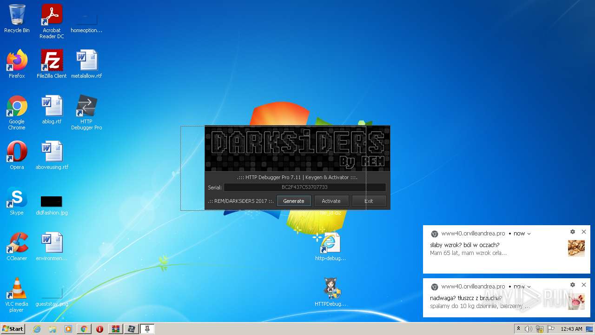Switch to HTTP Debugger taskbar button
Viewport: 595px width, 335px height.
pyautogui.click(x=132, y=329)
